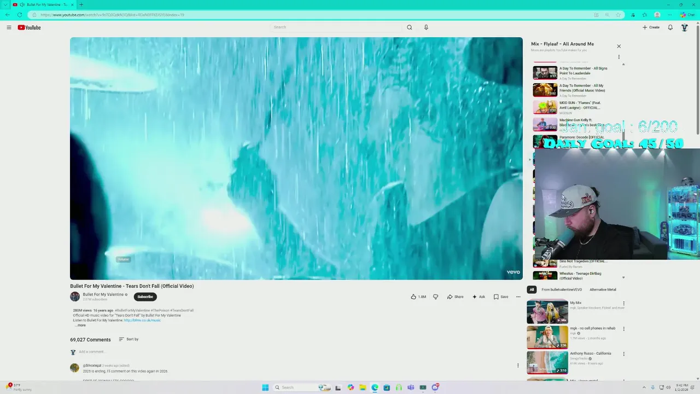Open Microsoft Store from the taskbar

[x=387, y=387]
